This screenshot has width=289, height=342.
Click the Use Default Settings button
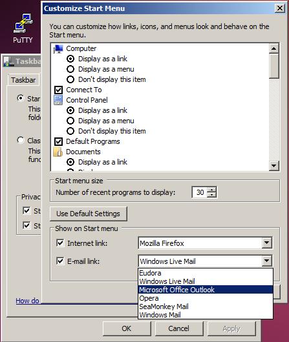89,214
